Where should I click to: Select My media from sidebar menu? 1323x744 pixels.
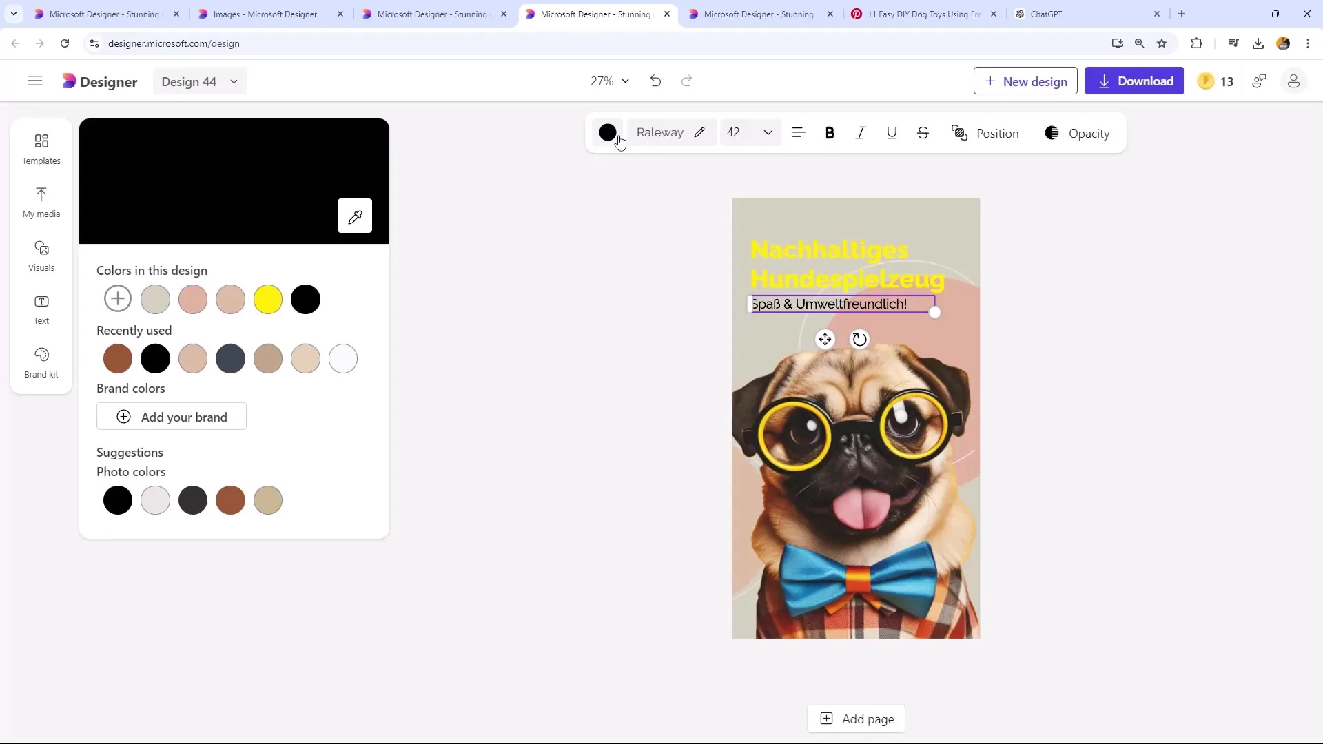tap(41, 202)
